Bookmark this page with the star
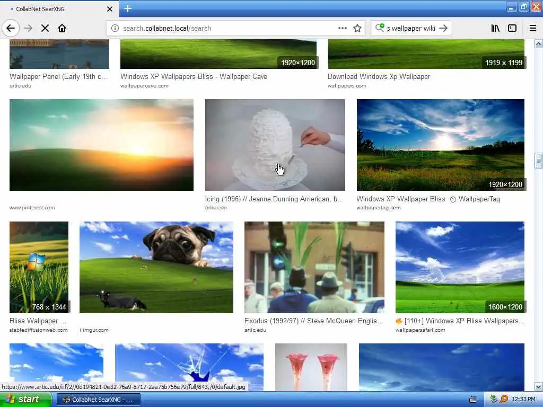The width and height of the screenshot is (543, 407). point(357,28)
